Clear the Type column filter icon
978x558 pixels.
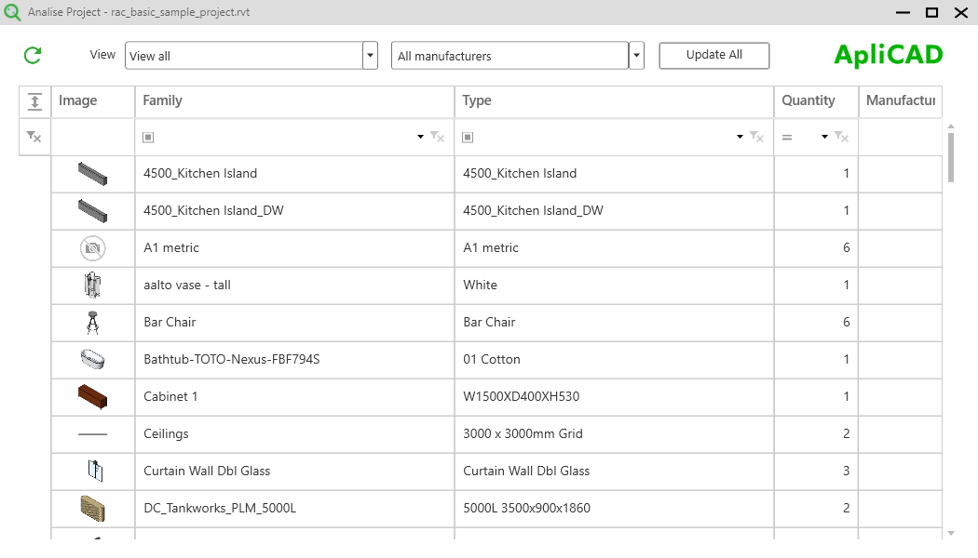point(754,137)
